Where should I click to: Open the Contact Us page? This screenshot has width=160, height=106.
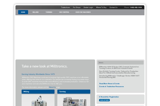(x=113, y=7)
